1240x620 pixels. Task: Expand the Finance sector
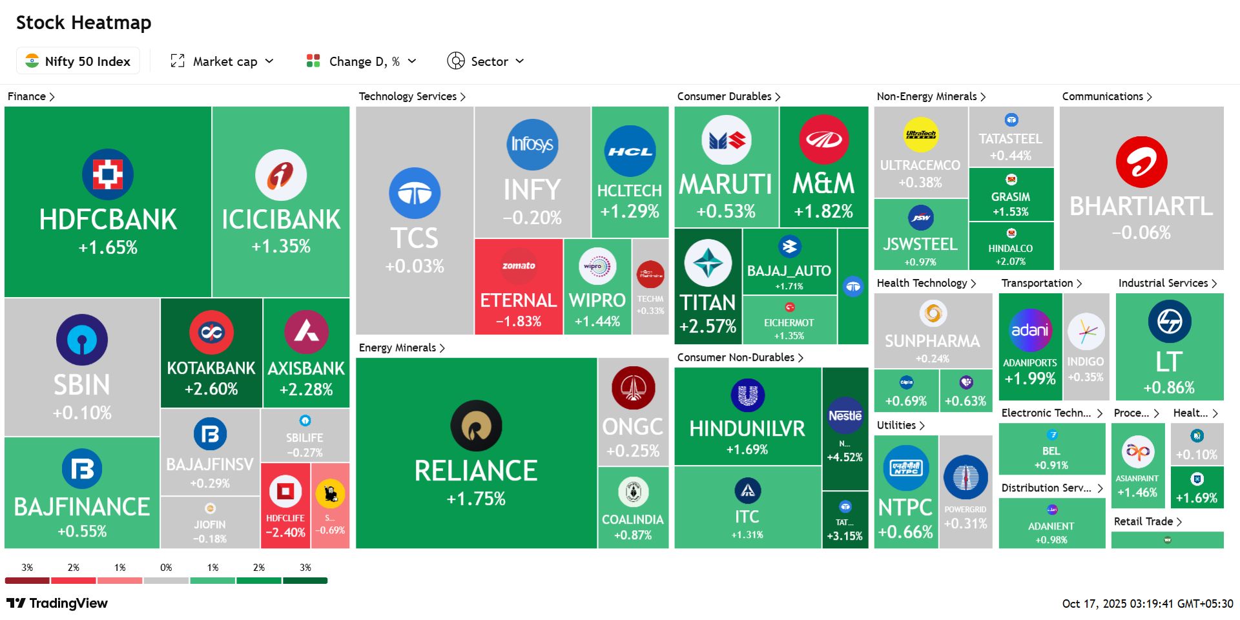(x=31, y=96)
